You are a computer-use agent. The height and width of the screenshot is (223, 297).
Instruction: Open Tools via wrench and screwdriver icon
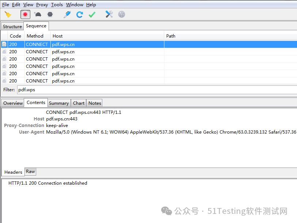(x=109, y=14)
